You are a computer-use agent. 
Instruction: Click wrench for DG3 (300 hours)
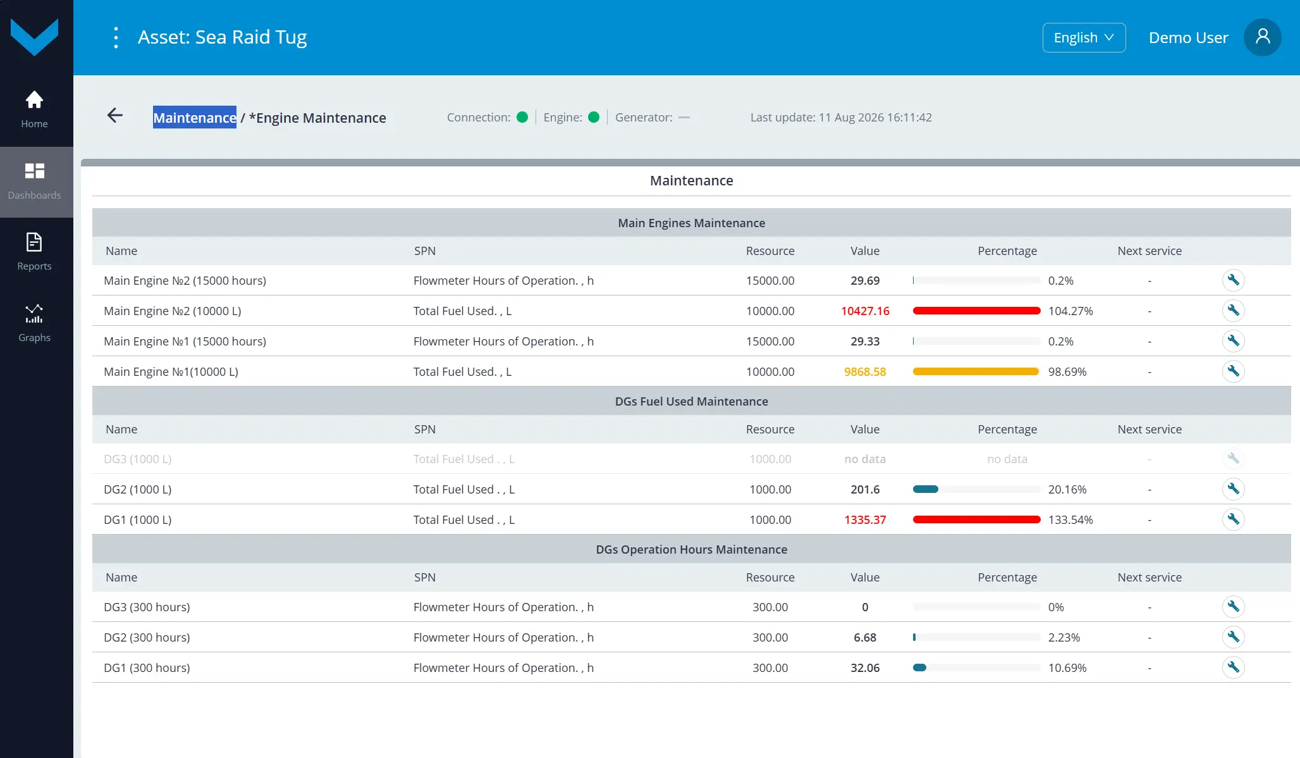(x=1233, y=607)
